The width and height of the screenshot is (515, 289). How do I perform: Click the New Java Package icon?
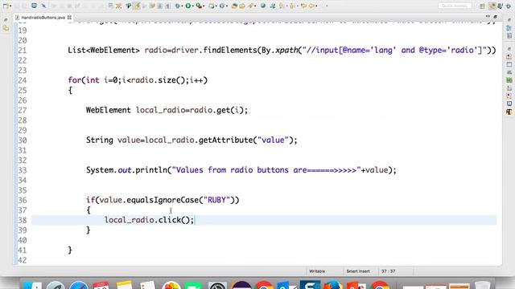(212, 6)
